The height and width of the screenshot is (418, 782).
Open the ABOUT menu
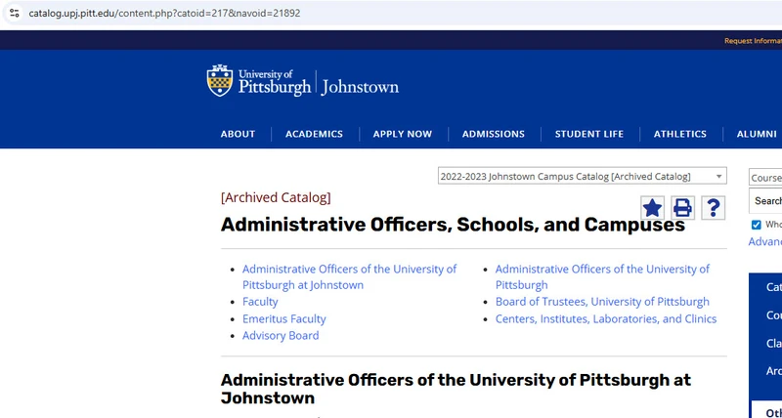[x=238, y=134]
